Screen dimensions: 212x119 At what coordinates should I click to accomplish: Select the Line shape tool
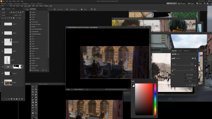pyautogui.click(x=36, y=110)
